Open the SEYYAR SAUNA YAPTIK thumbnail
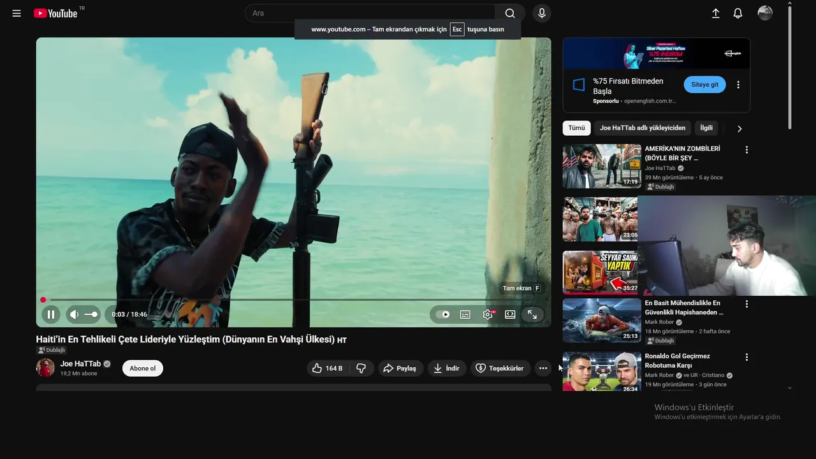This screenshot has width=816, height=459. [600, 273]
